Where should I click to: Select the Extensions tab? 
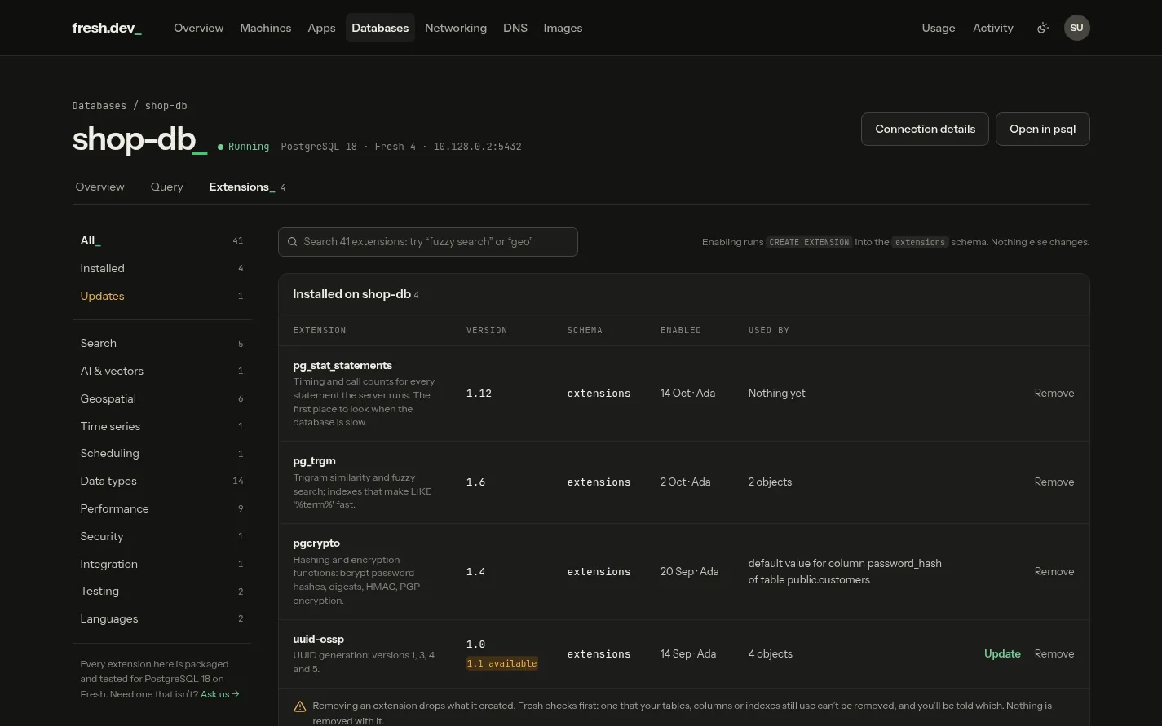click(247, 187)
